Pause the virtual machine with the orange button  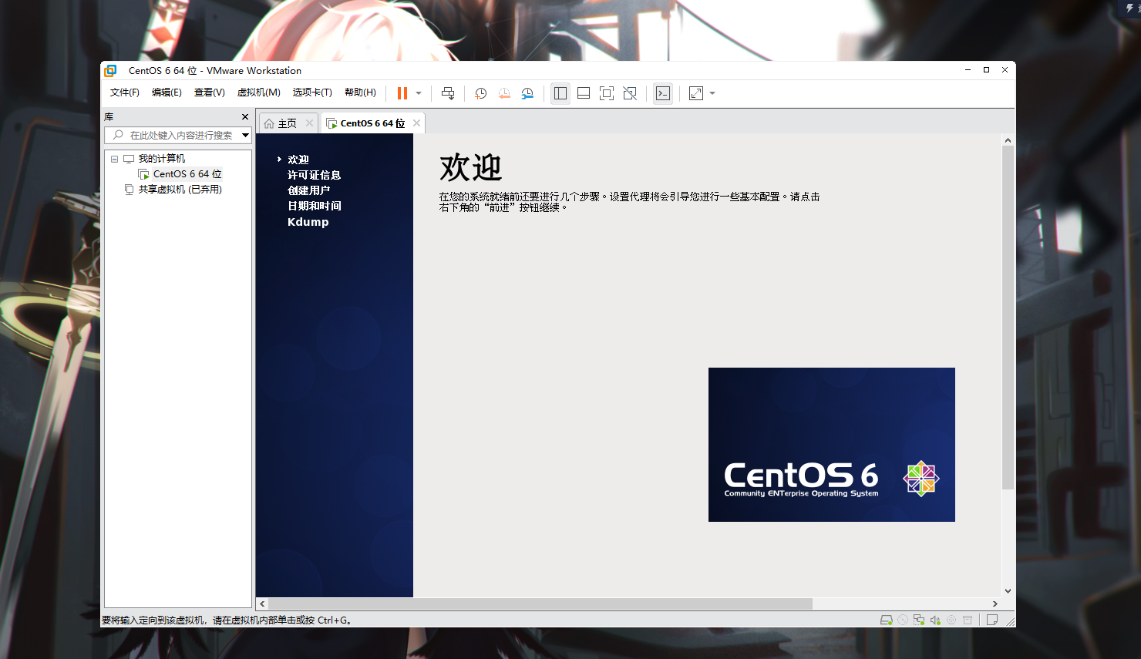click(402, 93)
